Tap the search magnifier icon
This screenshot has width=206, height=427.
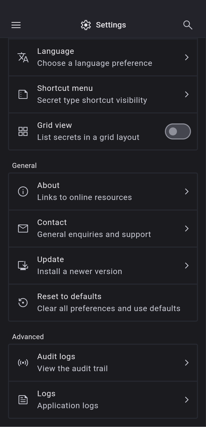coord(188,25)
